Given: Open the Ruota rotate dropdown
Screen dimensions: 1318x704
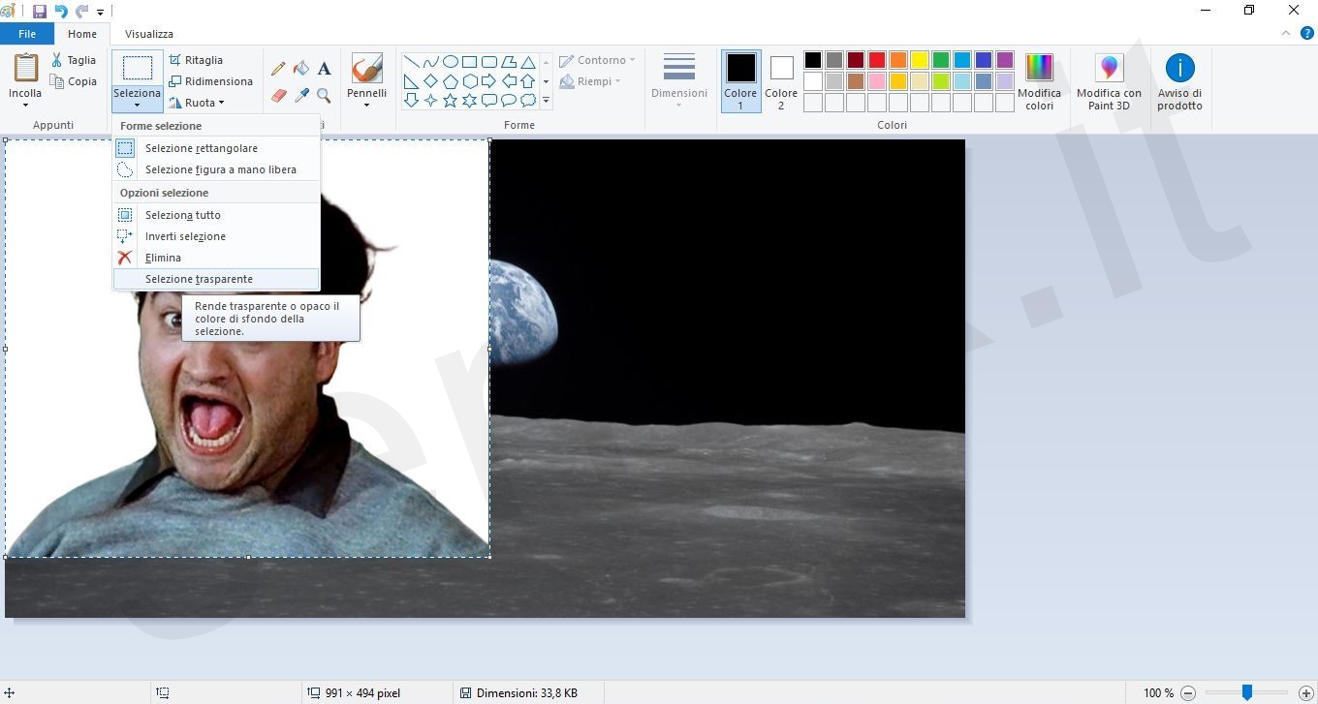Looking at the screenshot, I should (197, 103).
